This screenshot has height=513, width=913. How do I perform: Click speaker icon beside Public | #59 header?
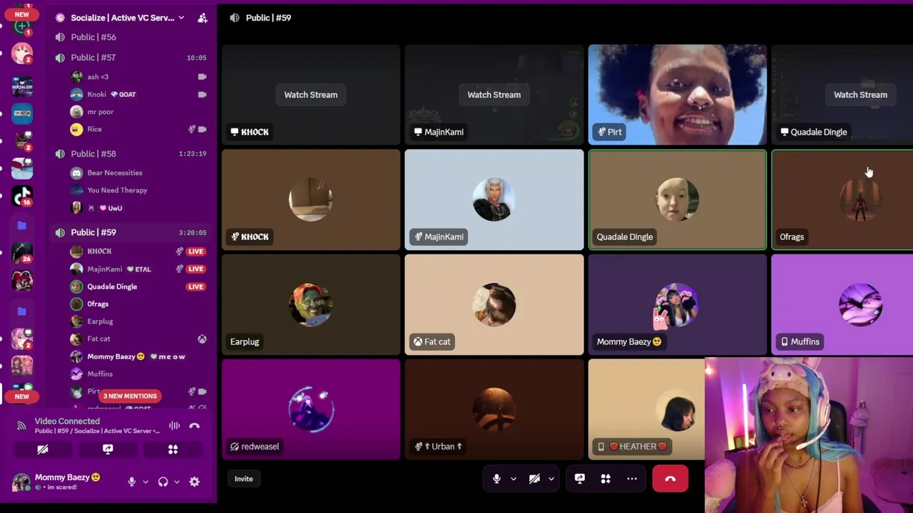click(235, 18)
